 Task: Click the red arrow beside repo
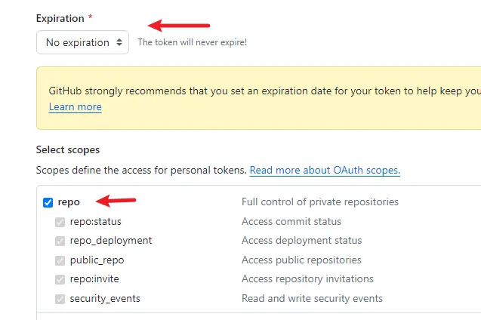click(119, 201)
